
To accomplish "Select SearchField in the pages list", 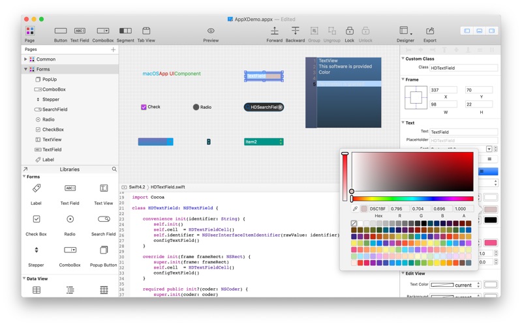I will pyautogui.click(x=54, y=110).
